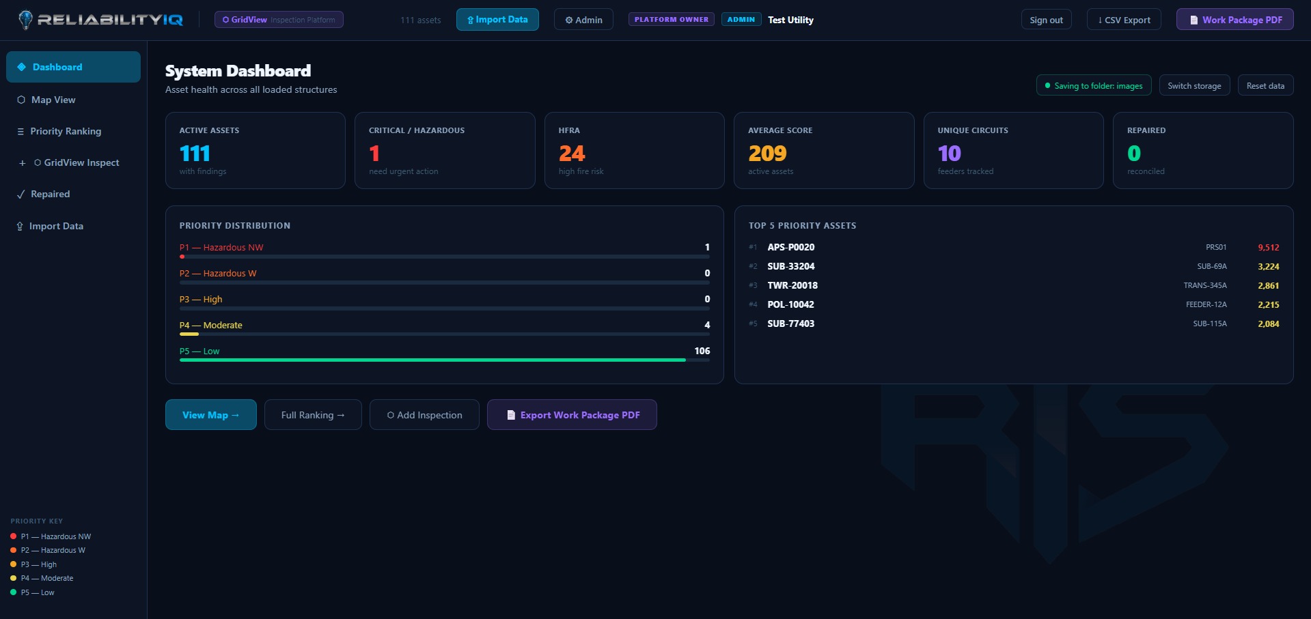Open Map View from the sidebar
This screenshot has width=1311, height=619.
(x=73, y=100)
